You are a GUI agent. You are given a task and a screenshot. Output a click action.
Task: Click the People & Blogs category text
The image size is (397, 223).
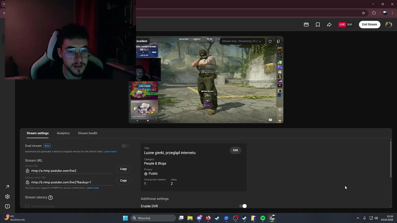point(155,164)
